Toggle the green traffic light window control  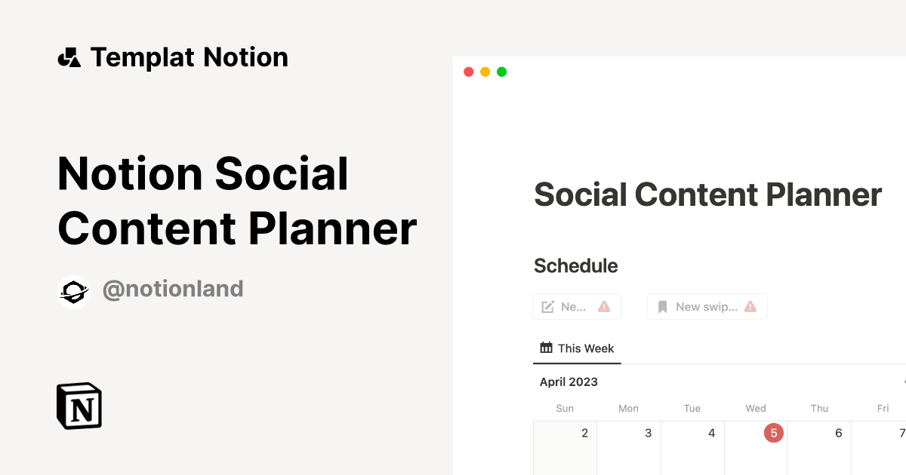[501, 72]
